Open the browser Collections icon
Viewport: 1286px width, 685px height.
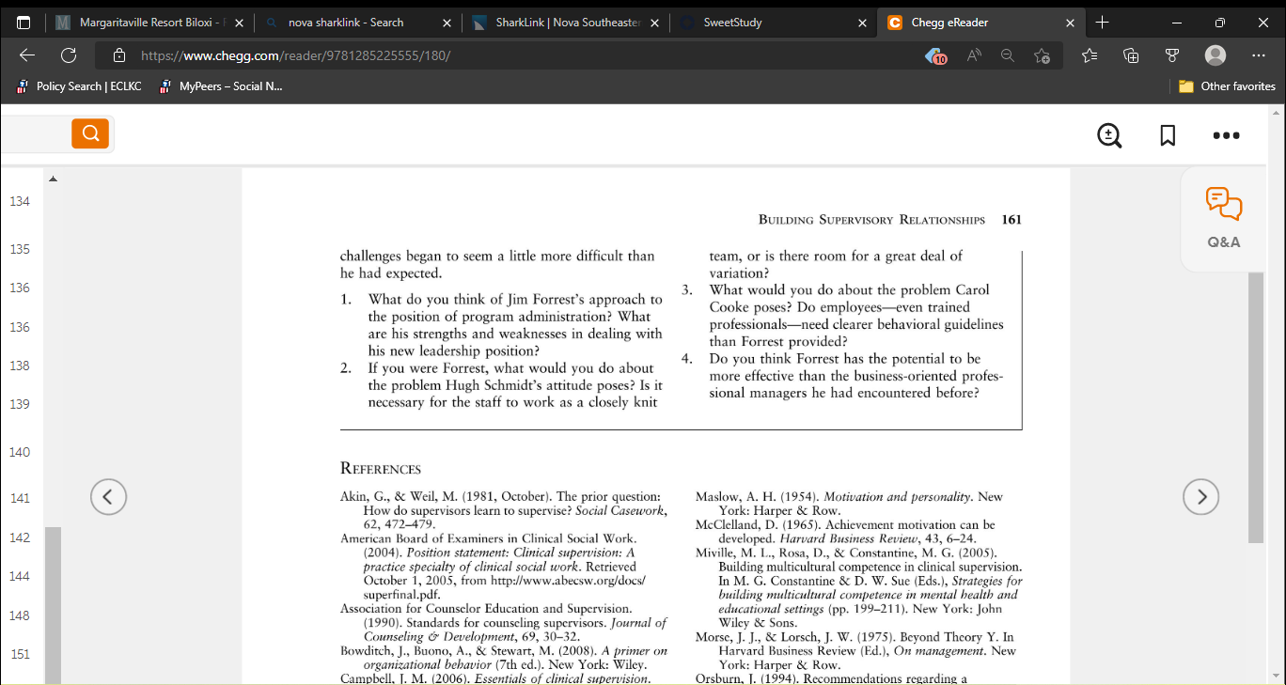[1131, 55]
